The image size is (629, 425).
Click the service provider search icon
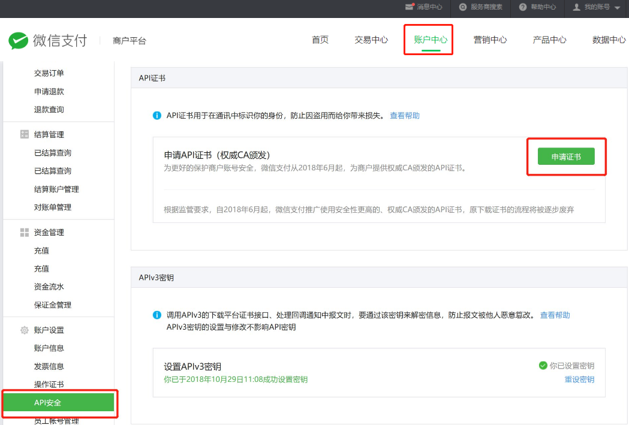463,7
